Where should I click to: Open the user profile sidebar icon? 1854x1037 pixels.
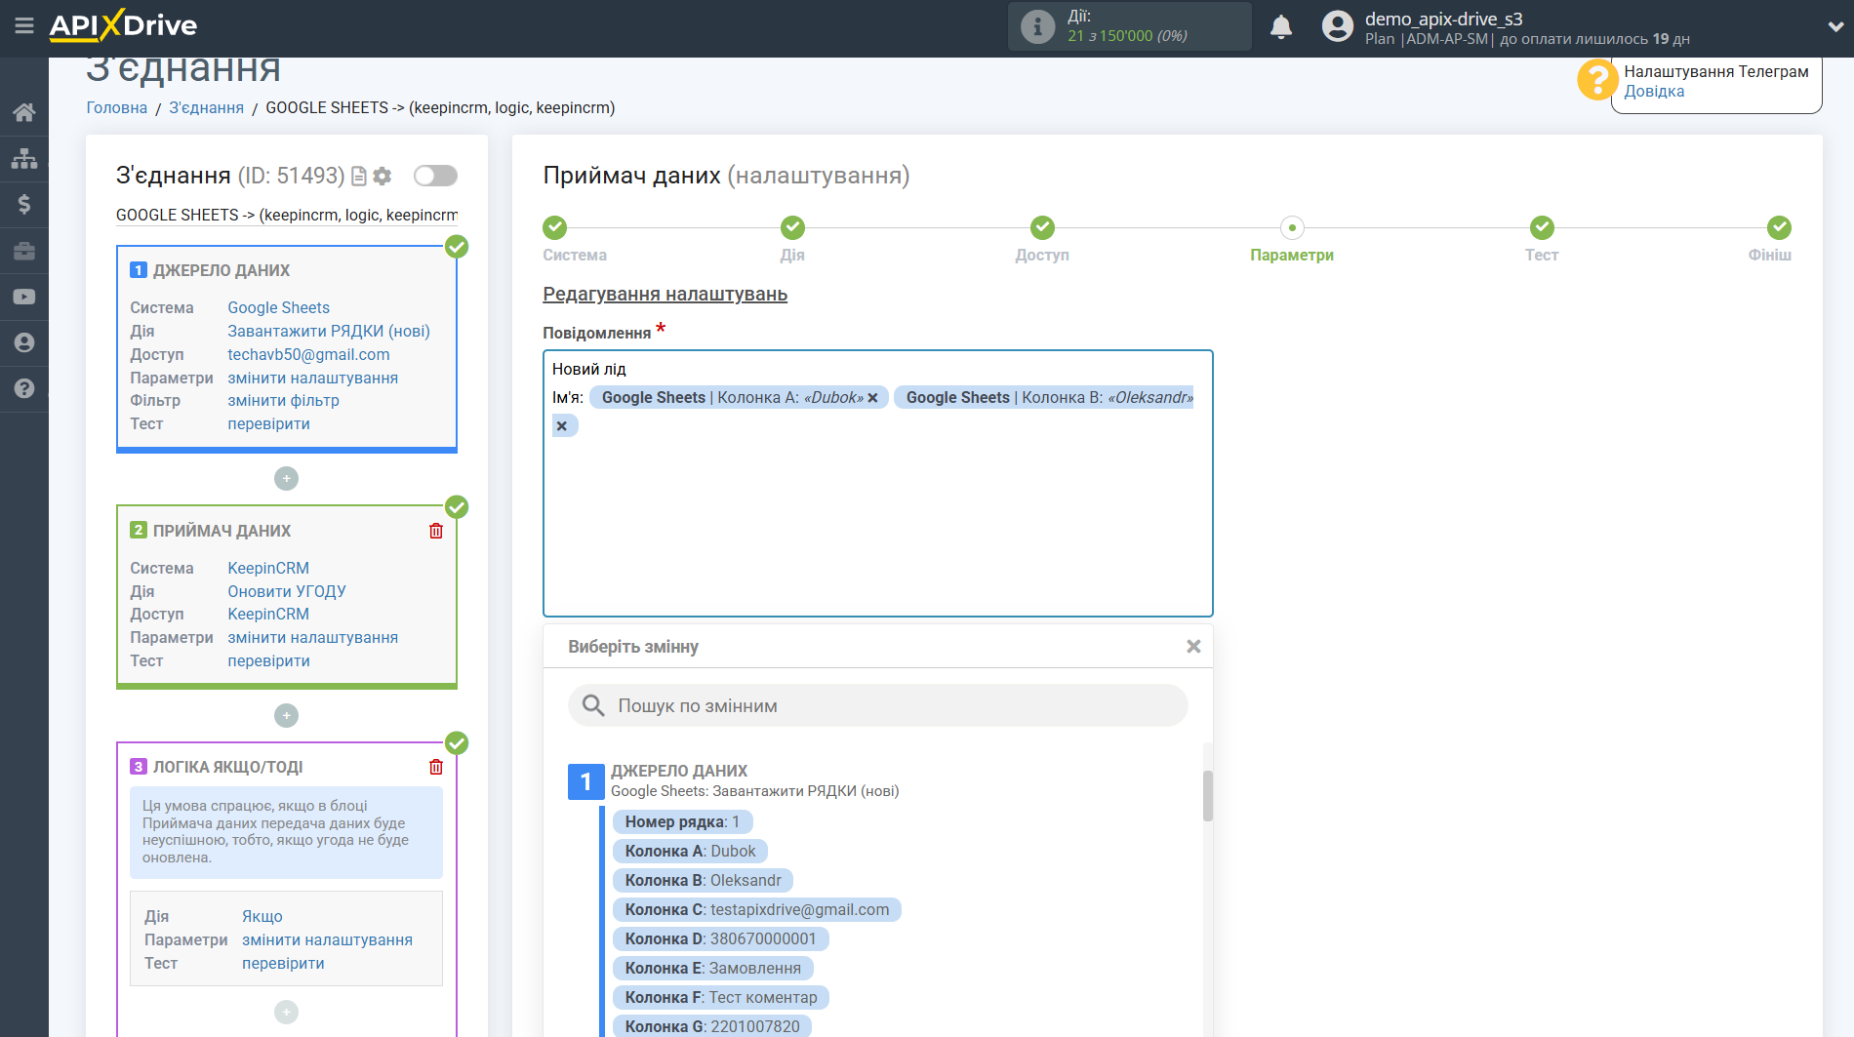24,342
